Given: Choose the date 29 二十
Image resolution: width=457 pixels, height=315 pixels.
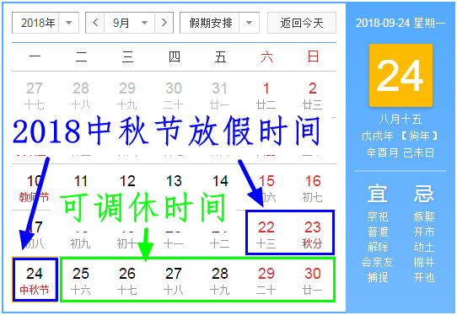Looking at the screenshot, I should coord(266,280).
